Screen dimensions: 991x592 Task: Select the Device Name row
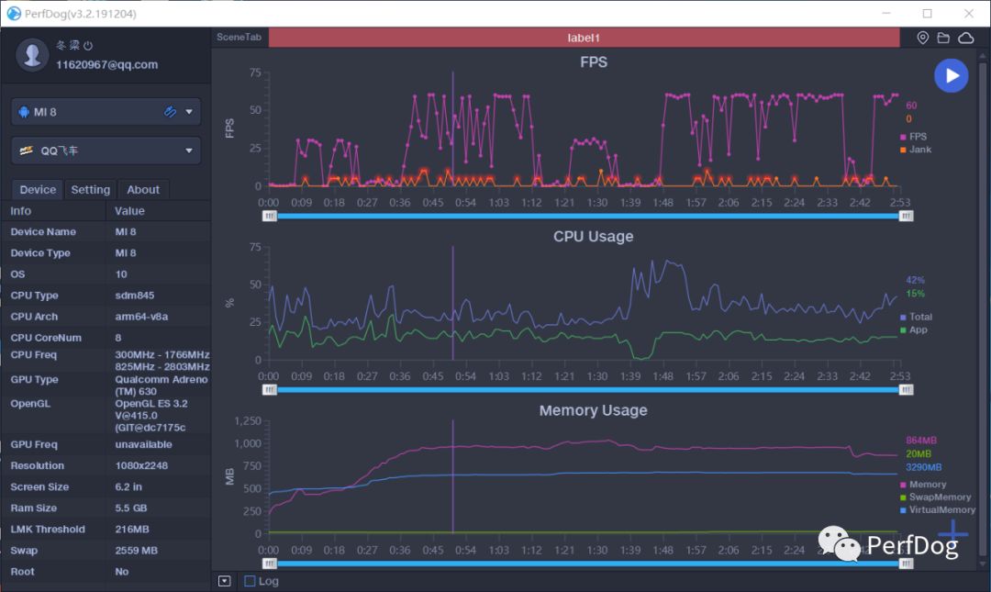pyautogui.click(x=106, y=232)
